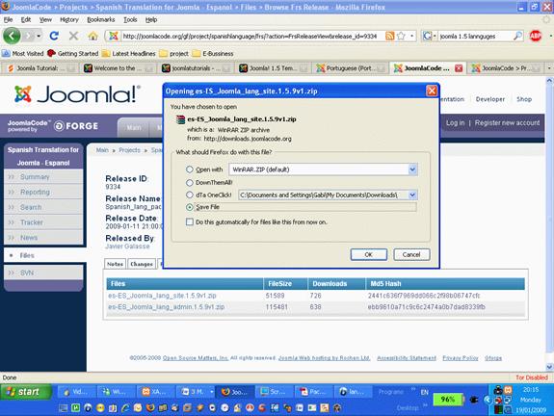Click the Firefox Back arrow button

pyautogui.click(x=12, y=36)
